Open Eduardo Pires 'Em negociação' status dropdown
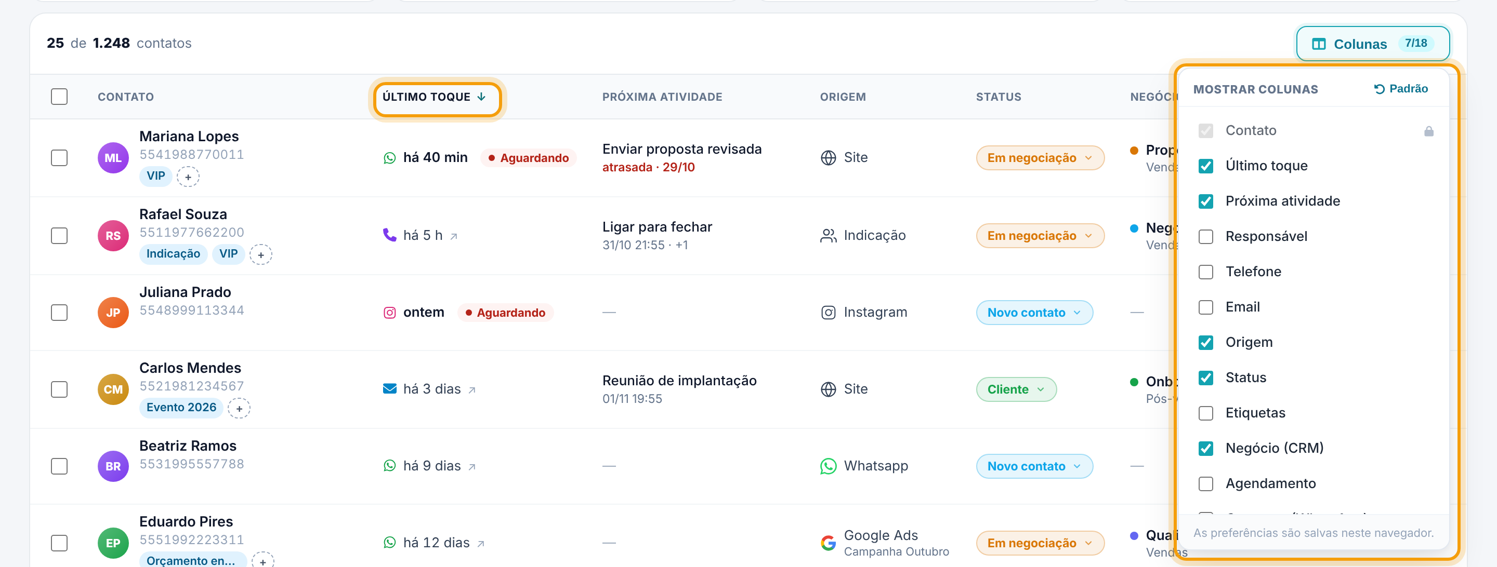1497x567 pixels. pos(1040,543)
